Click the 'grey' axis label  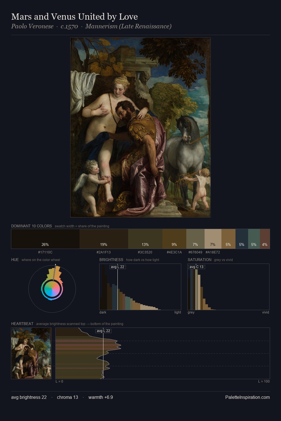[x=191, y=312]
